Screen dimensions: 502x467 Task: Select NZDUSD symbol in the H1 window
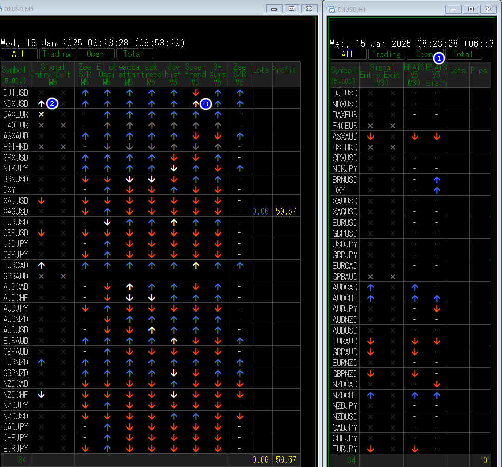[345, 417]
